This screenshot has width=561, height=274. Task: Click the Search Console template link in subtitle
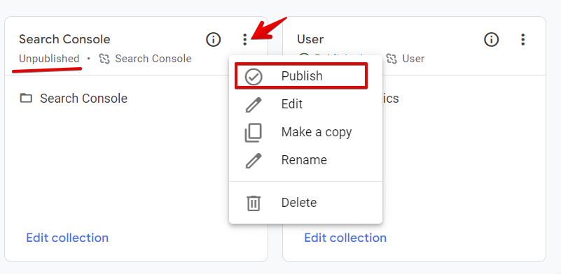pos(153,59)
